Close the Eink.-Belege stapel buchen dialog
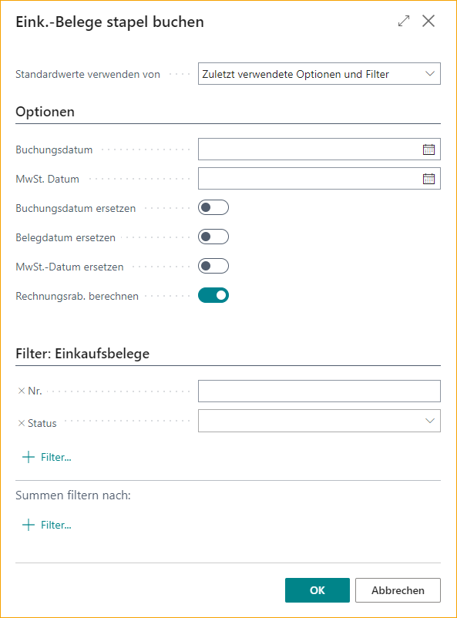This screenshot has width=457, height=618. [428, 22]
